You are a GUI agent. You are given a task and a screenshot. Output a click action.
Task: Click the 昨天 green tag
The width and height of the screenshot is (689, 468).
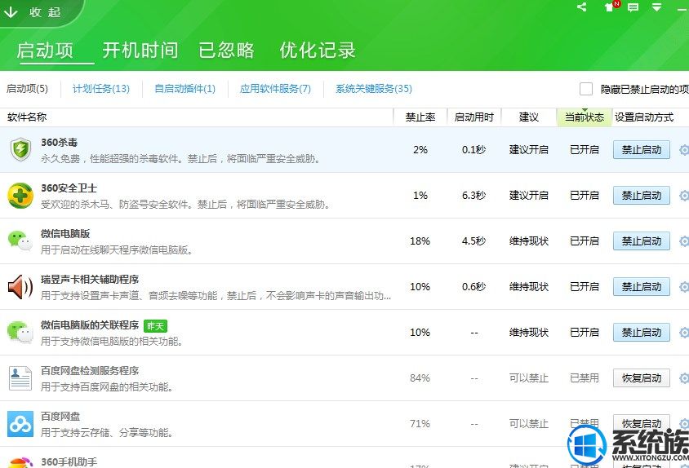156,326
